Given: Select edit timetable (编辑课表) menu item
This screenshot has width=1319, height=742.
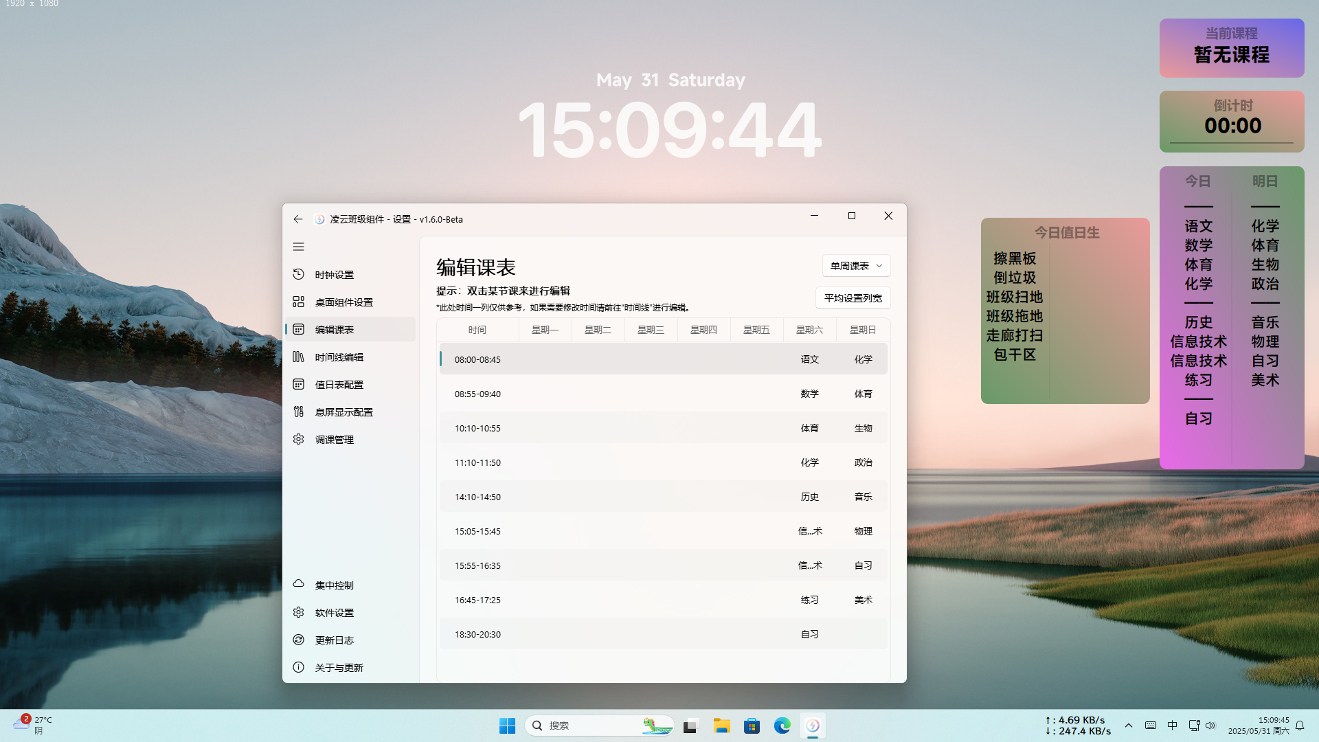Looking at the screenshot, I should (x=334, y=330).
